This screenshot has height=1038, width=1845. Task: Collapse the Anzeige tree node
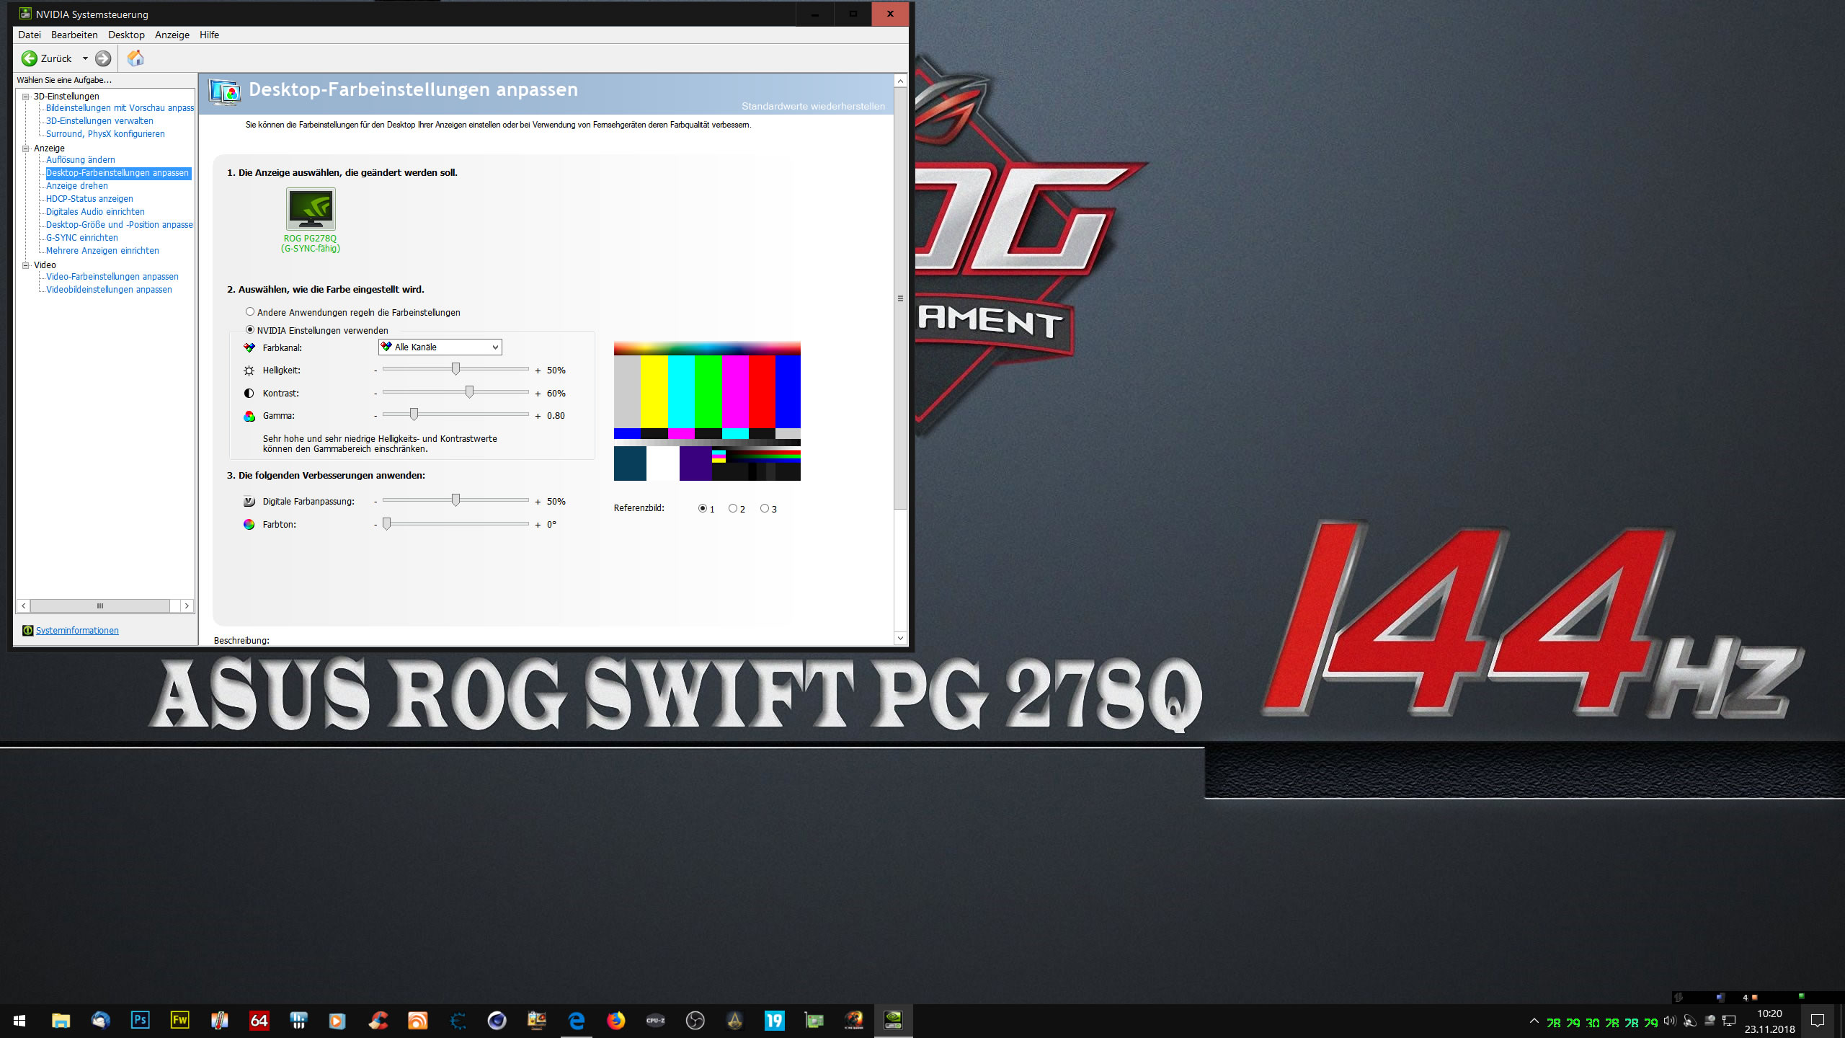[26, 148]
